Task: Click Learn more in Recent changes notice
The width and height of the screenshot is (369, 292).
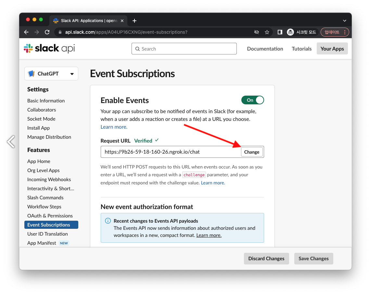Action: click(209, 235)
